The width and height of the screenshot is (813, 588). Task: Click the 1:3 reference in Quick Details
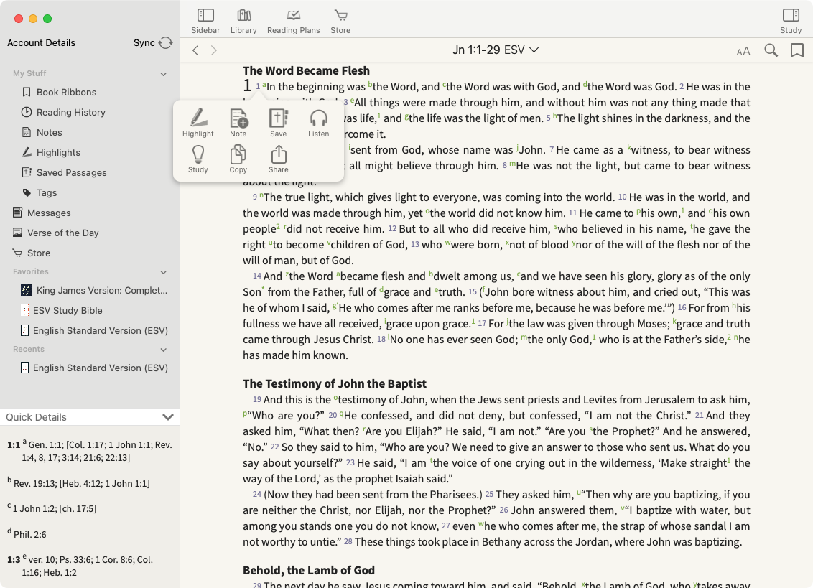14,560
